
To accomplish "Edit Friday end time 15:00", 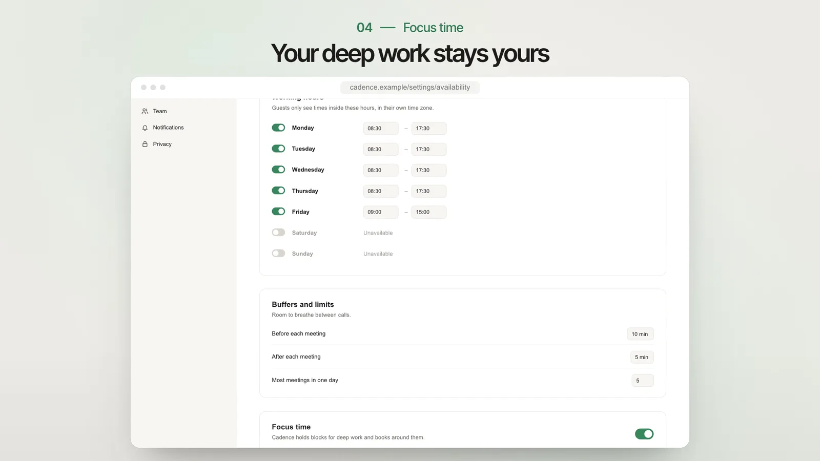I will [429, 212].
